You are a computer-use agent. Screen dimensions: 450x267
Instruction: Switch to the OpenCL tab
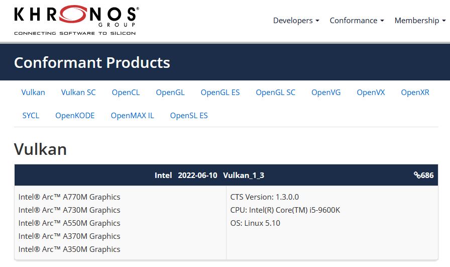coord(126,92)
